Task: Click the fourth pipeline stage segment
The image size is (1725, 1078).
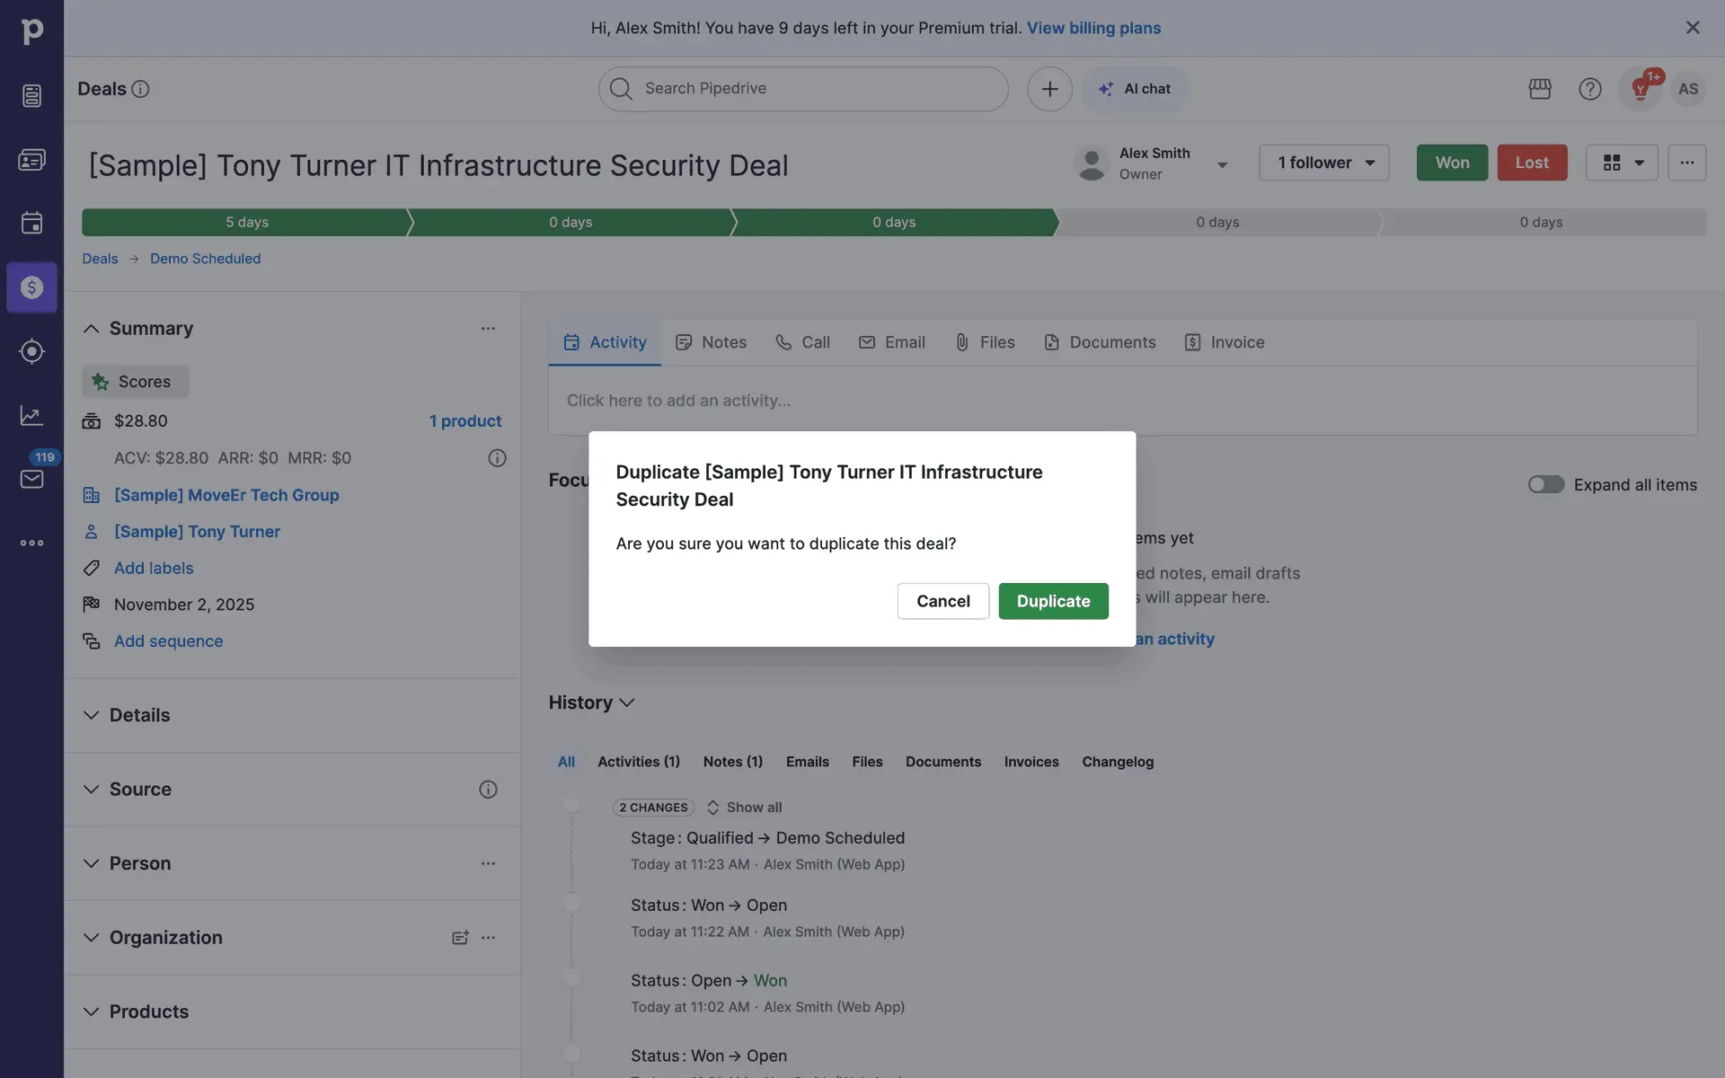Action: (1216, 222)
